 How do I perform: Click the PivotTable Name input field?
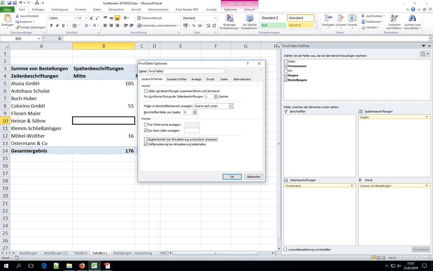pos(186,71)
